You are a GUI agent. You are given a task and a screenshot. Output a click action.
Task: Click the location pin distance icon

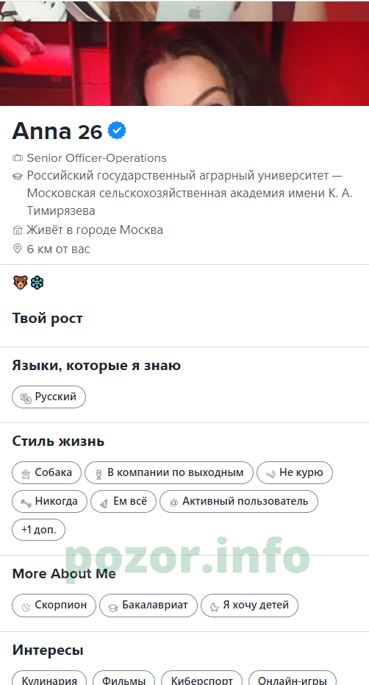(x=18, y=249)
